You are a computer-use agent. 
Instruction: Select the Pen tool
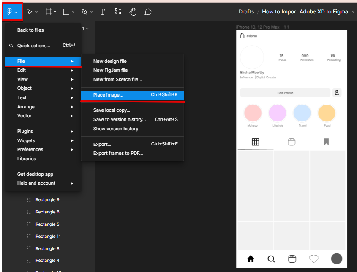tap(84, 12)
